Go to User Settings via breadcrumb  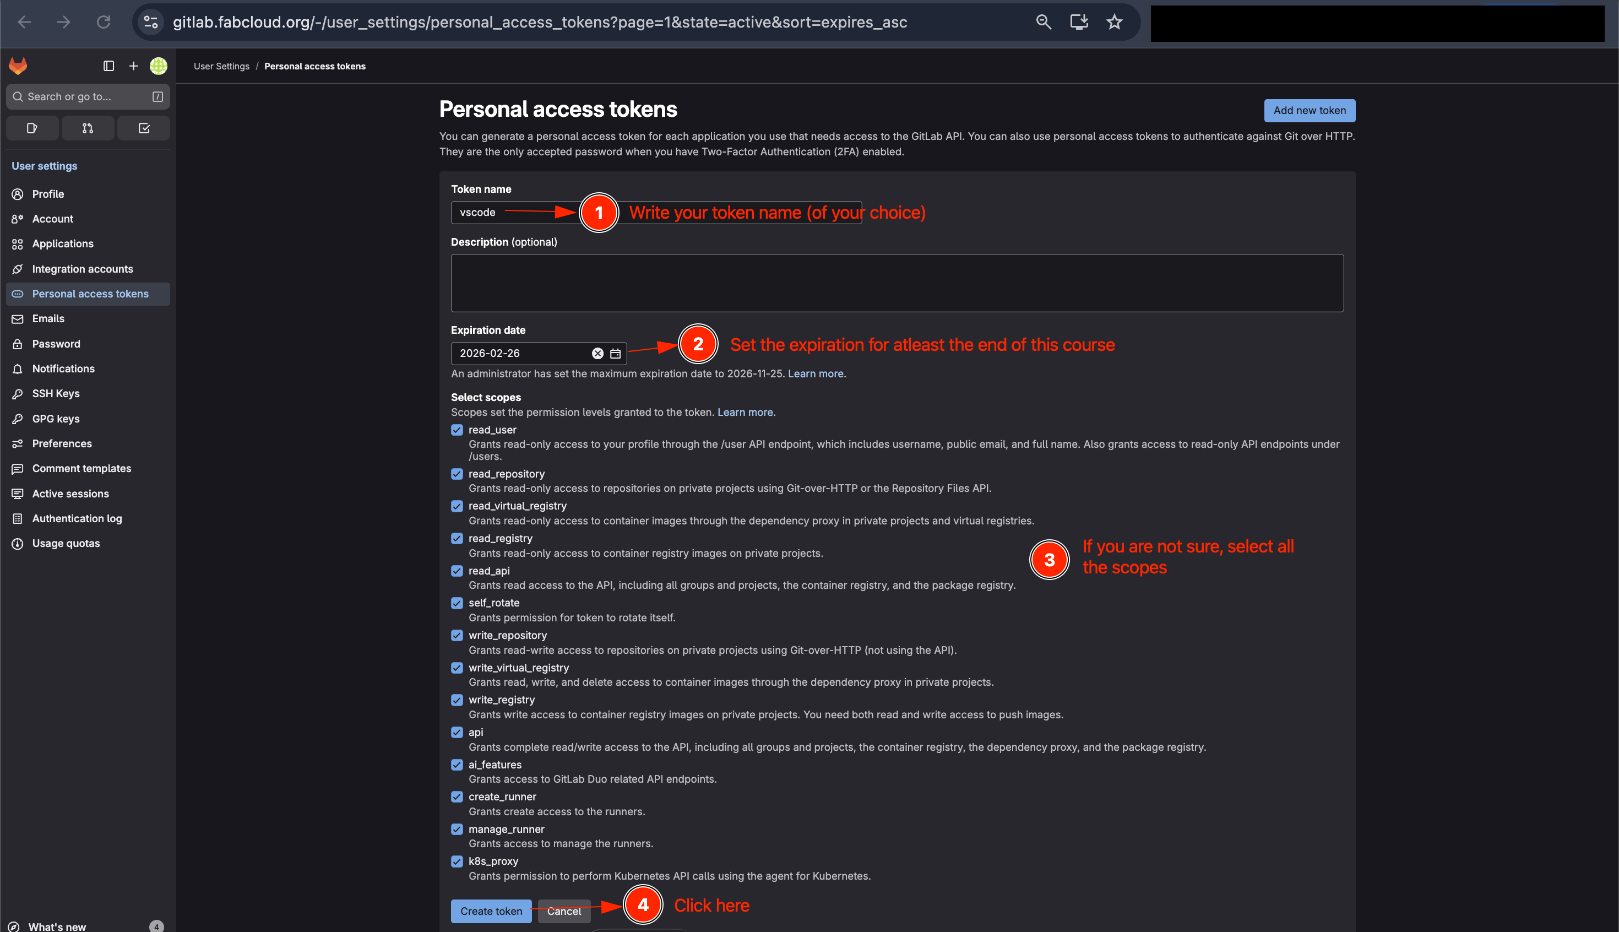[221, 66]
